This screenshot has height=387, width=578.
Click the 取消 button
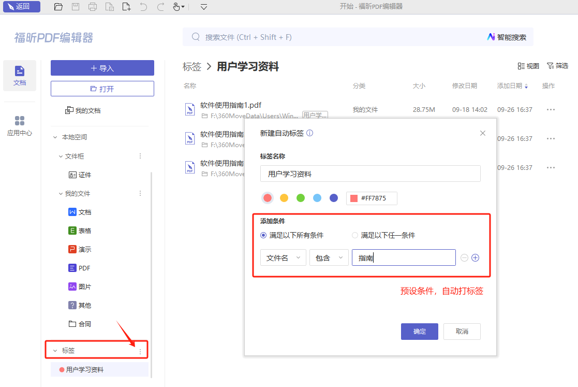tap(462, 332)
